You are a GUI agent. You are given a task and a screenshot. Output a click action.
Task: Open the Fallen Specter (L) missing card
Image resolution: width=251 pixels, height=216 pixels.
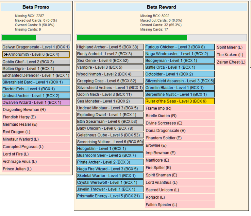point(180,205)
